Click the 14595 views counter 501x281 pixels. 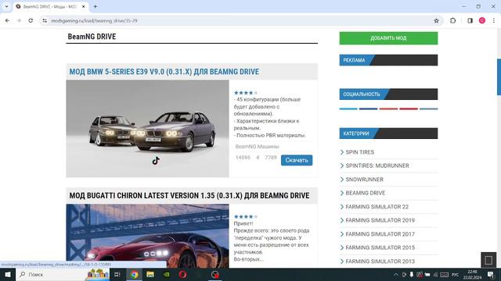pos(243,158)
